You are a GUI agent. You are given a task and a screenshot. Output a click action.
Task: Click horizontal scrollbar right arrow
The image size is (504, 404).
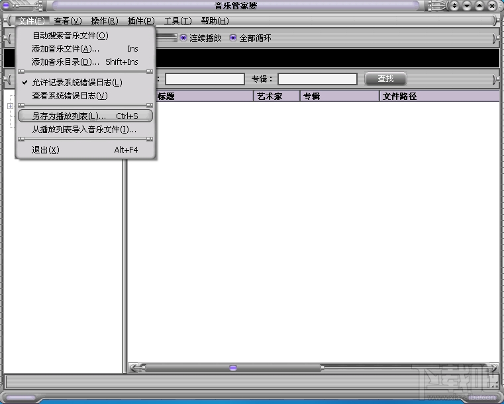pyautogui.click(x=493, y=368)
